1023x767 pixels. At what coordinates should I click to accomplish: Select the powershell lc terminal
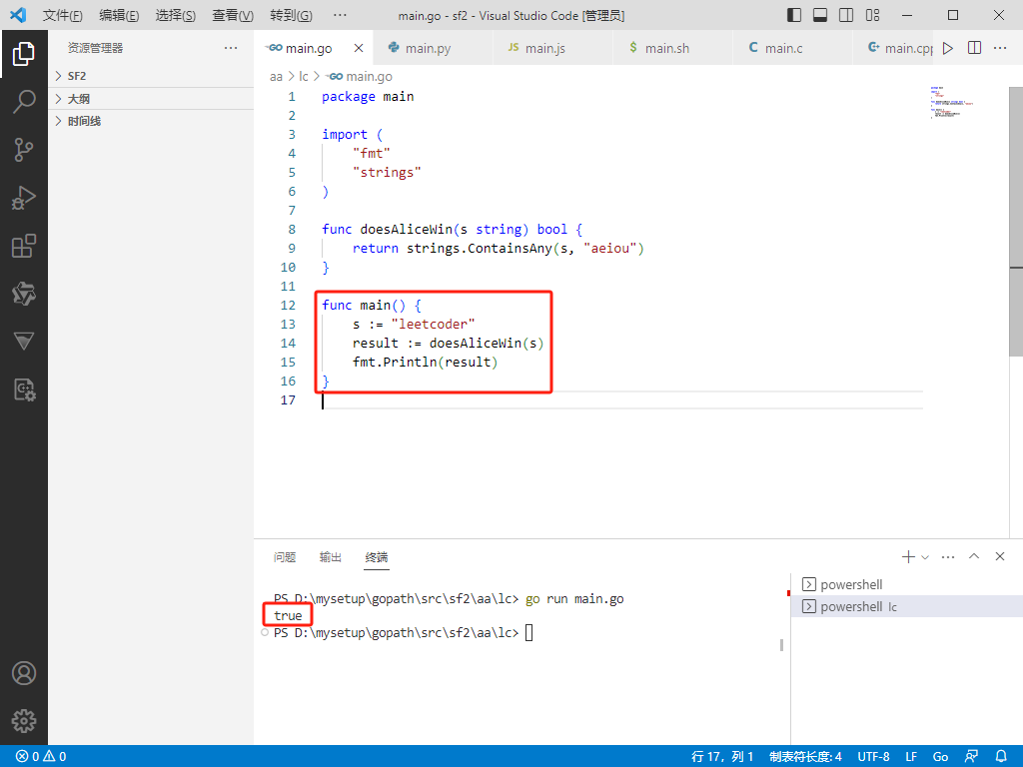tap(907, 606)
